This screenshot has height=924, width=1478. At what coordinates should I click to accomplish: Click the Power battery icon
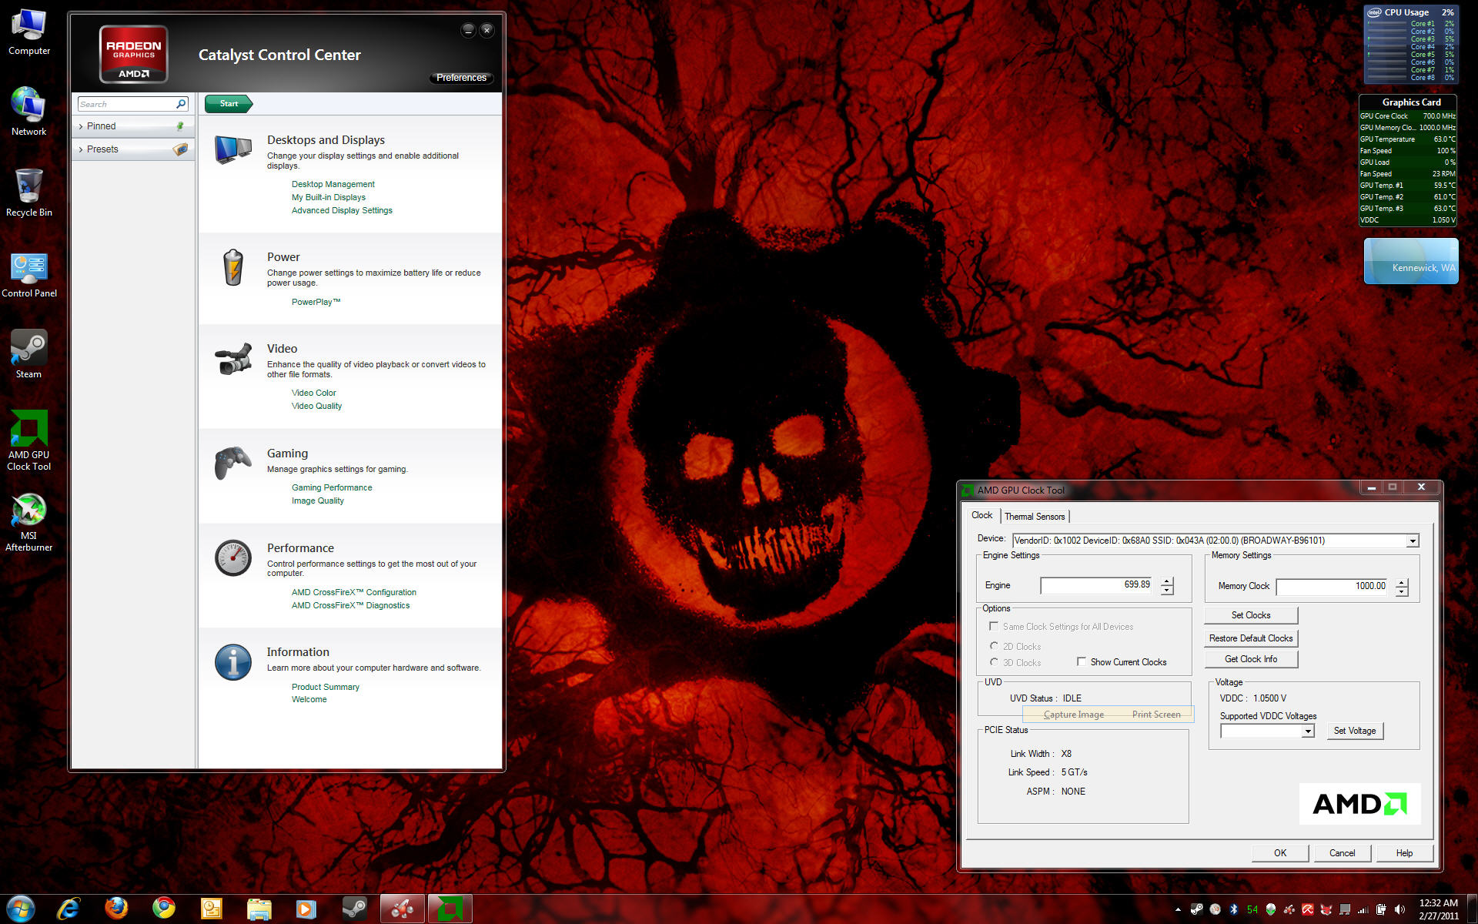(x=233, y=267)
